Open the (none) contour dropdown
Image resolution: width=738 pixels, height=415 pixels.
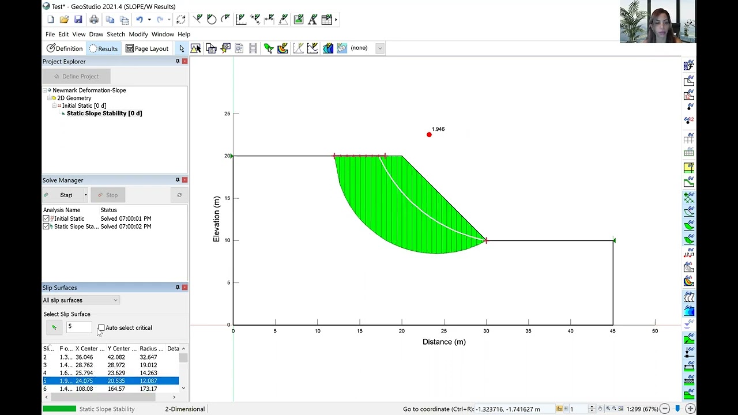point(380,48)
